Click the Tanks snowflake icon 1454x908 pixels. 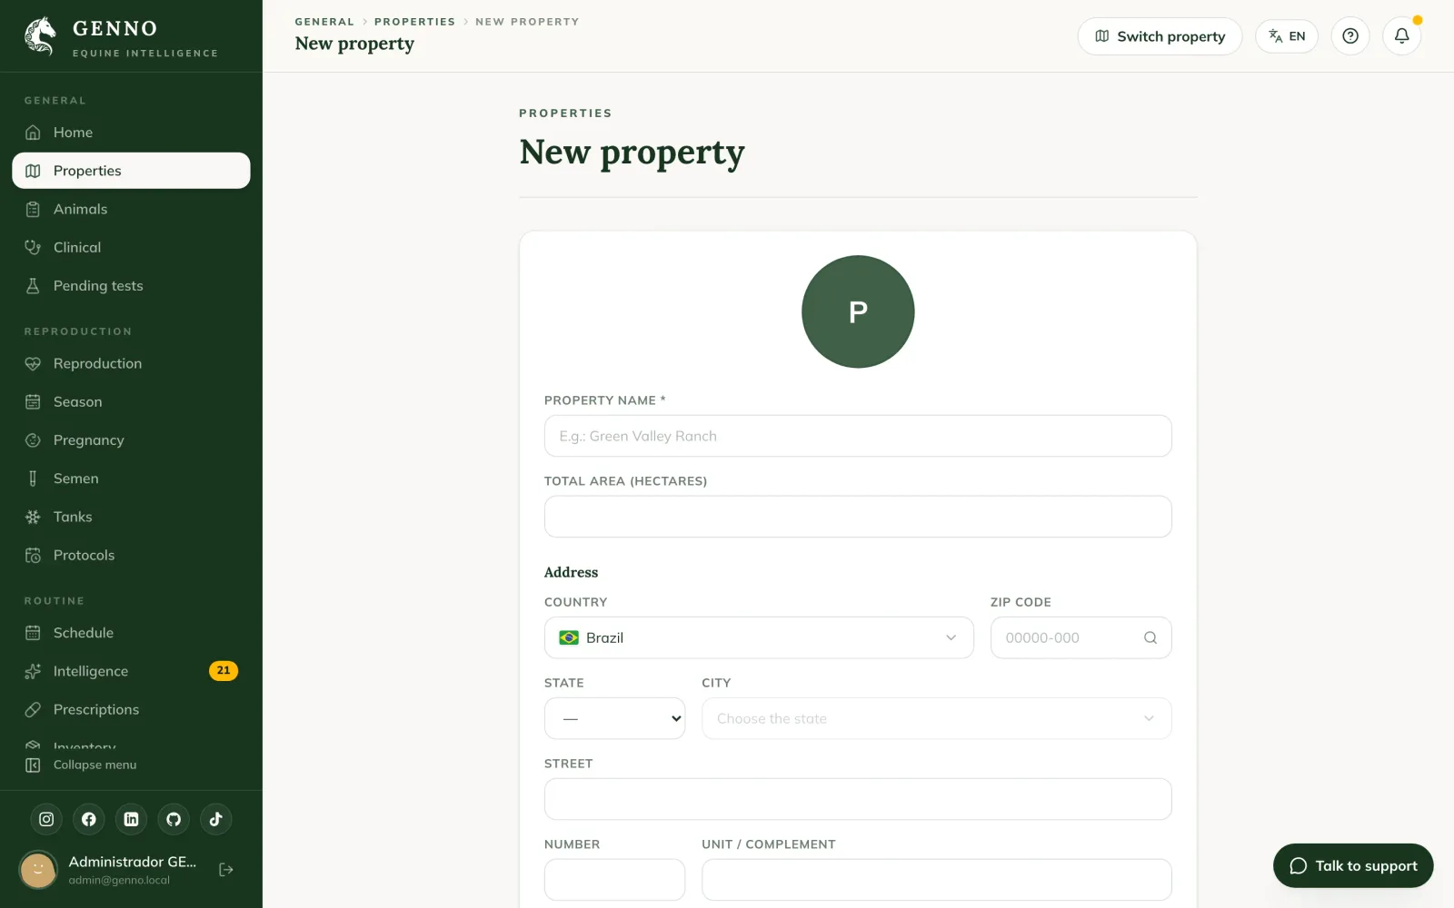pyautogui.click(x=33, y=517)
